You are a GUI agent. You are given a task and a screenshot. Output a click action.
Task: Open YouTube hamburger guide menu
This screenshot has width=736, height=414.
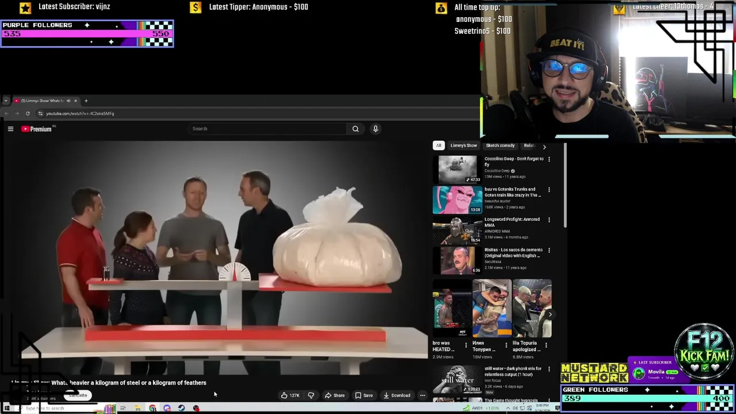(x=10, y=129)
